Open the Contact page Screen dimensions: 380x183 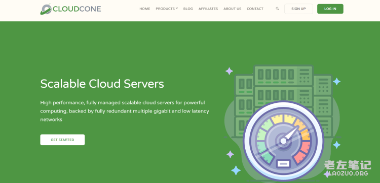point(255,9)
